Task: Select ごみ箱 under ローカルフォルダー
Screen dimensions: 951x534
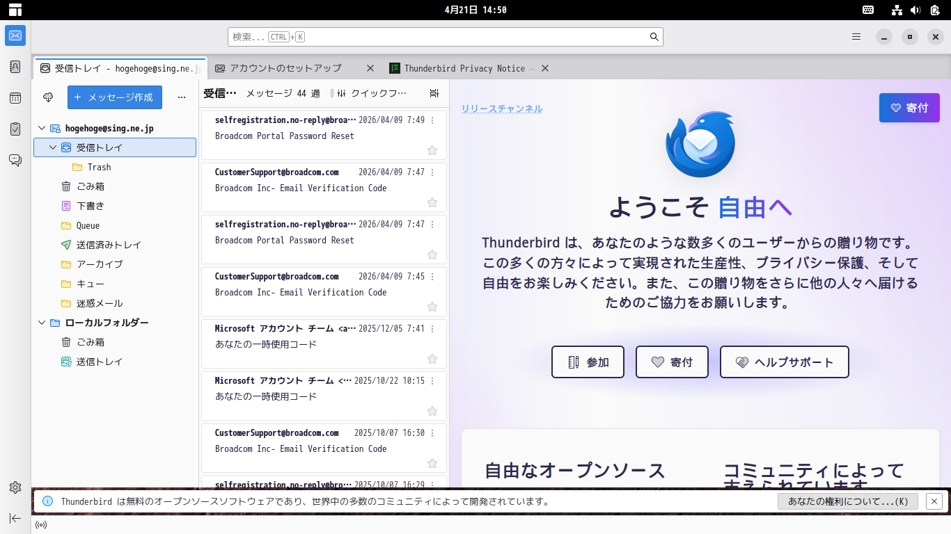Action: click(x=115, y=342)
